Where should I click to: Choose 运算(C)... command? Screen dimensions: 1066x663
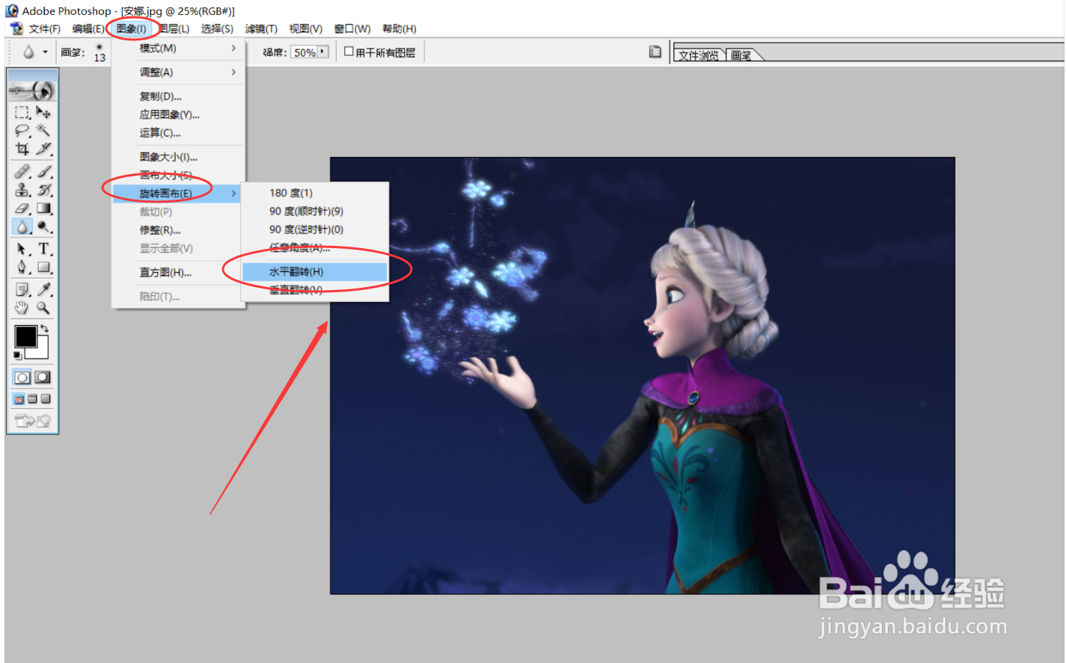click(x=179, y=133)
